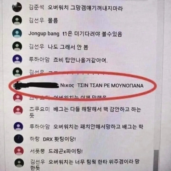
Task: Click message t1은 더기다려야 볼수있음
Action: (x=92, y=34)
